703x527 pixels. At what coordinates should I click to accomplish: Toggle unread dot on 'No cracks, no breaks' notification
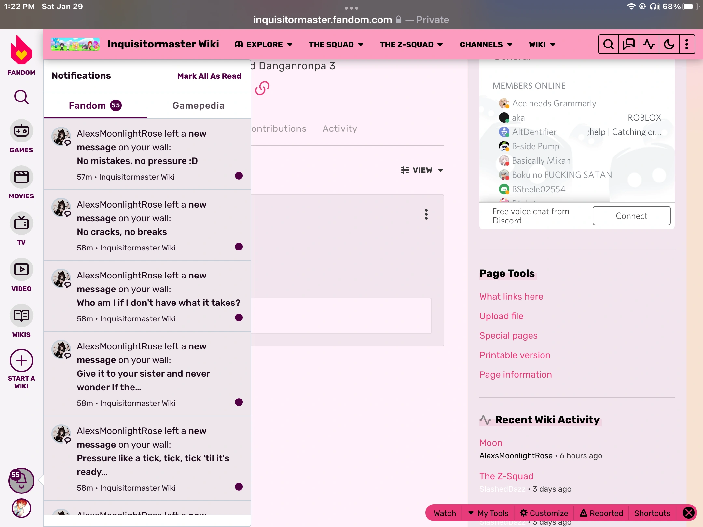point(239,247)
